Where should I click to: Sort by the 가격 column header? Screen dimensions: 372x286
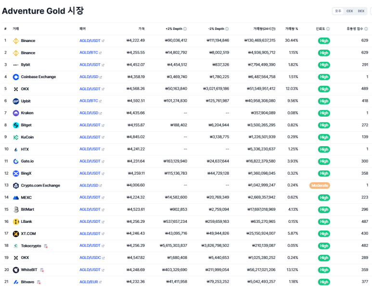[x=141, y=29]
